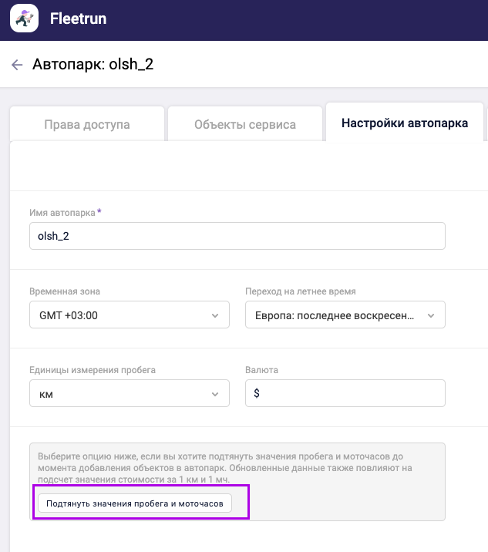This screenshot has height=552, width=488.
Task: Click the Валюта label text
Action: click(261, 370)
